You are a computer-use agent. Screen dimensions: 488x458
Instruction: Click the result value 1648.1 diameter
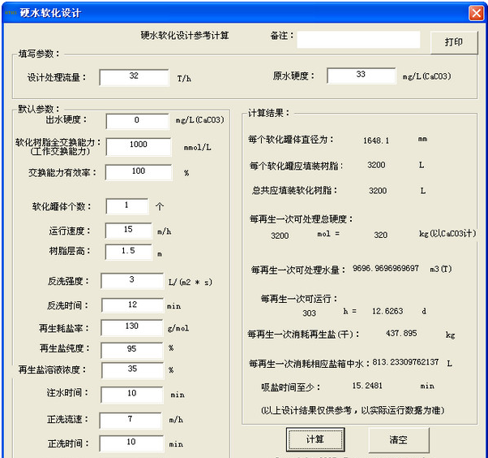click(376, 140)
